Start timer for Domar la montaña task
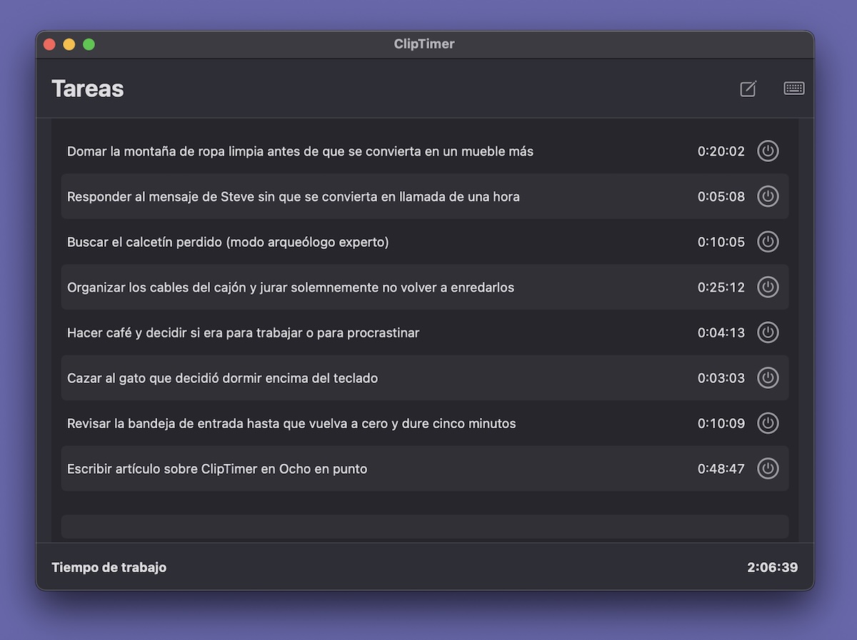This screenshot has height=640, width=857. (x=768, y=151)
